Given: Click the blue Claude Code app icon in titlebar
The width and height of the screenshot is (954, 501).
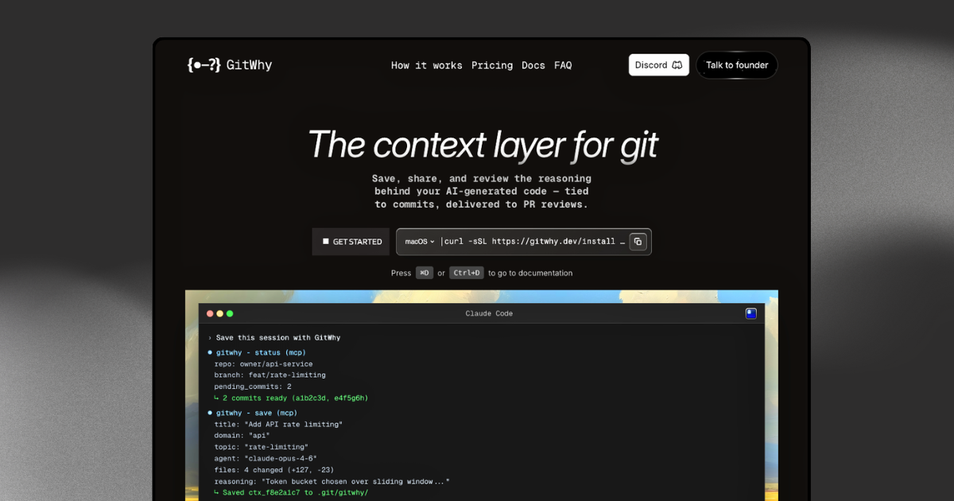Looking at the screenshot, I should 750,313.
